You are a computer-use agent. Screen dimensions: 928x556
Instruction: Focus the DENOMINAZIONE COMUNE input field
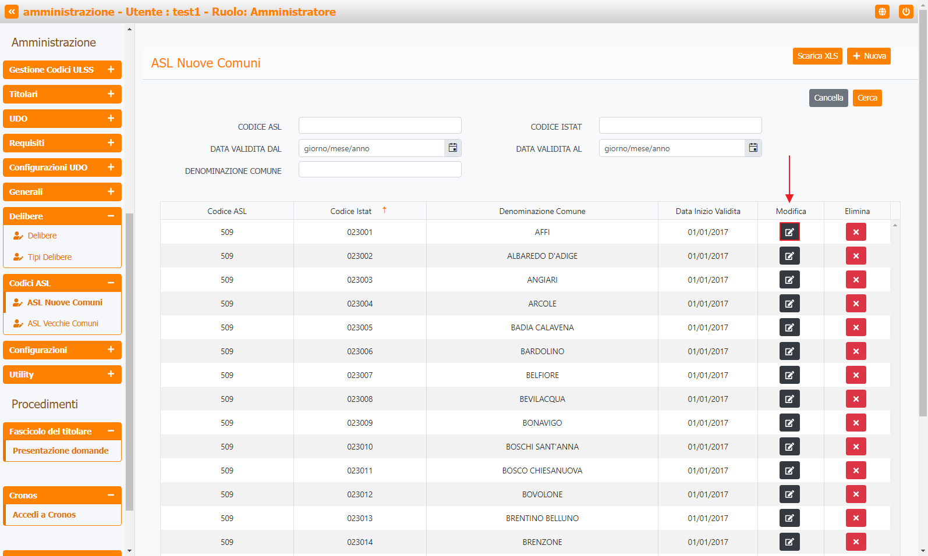pos(380,170)
